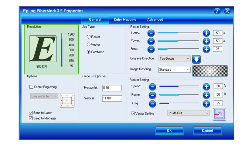252x144 pixels.
Task: Click the center-engraving position anchor icon
Action: 67,100
